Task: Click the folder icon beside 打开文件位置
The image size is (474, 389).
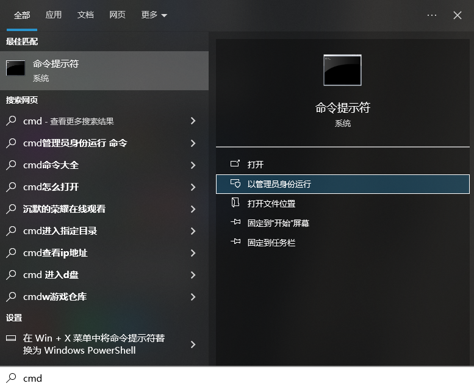Action: (x=235, y=202)
